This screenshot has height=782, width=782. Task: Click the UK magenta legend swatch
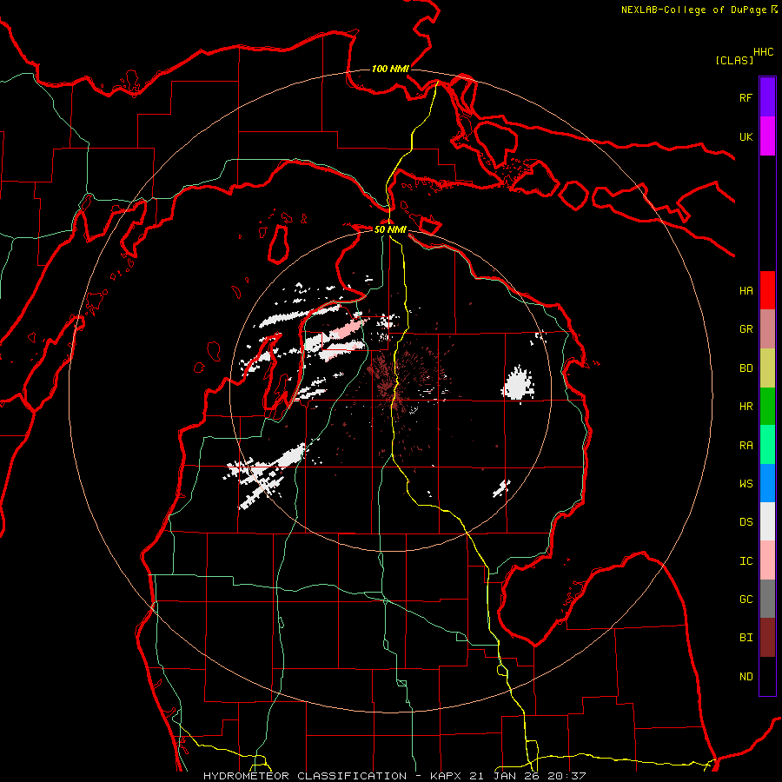(767, 136)
